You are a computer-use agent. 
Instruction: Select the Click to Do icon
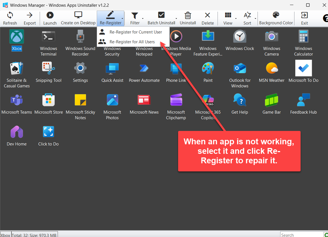pos(49,131)
